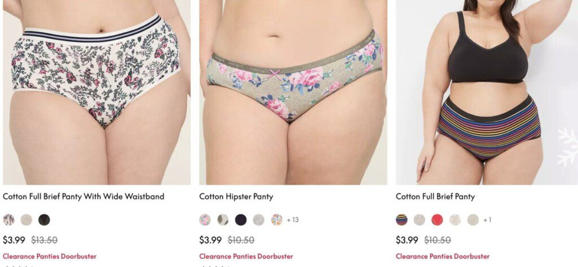Screen dimensions: 578x267
Task: Click Clearance Panties Doorbuster under Hipster Panty
Action: coord(246,256)
